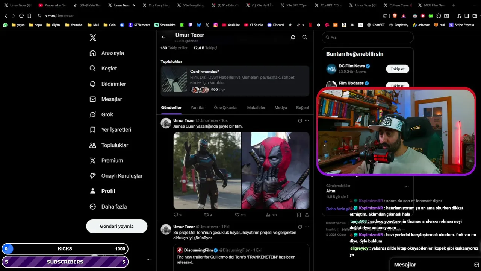The width and height of the screenshot is (481, 271).
Task: Reply to the James Gunn post
Action: (177, 215)
